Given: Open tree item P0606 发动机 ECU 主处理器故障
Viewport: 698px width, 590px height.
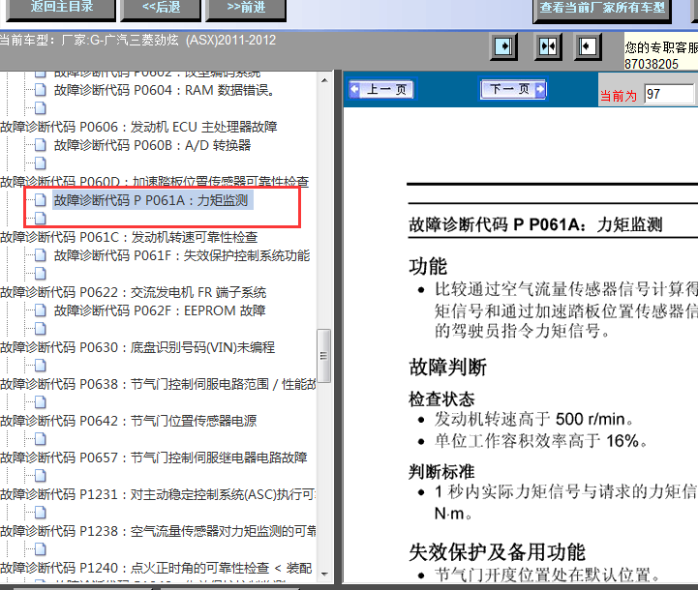Looking at the screenshot, I should (138, 127).
